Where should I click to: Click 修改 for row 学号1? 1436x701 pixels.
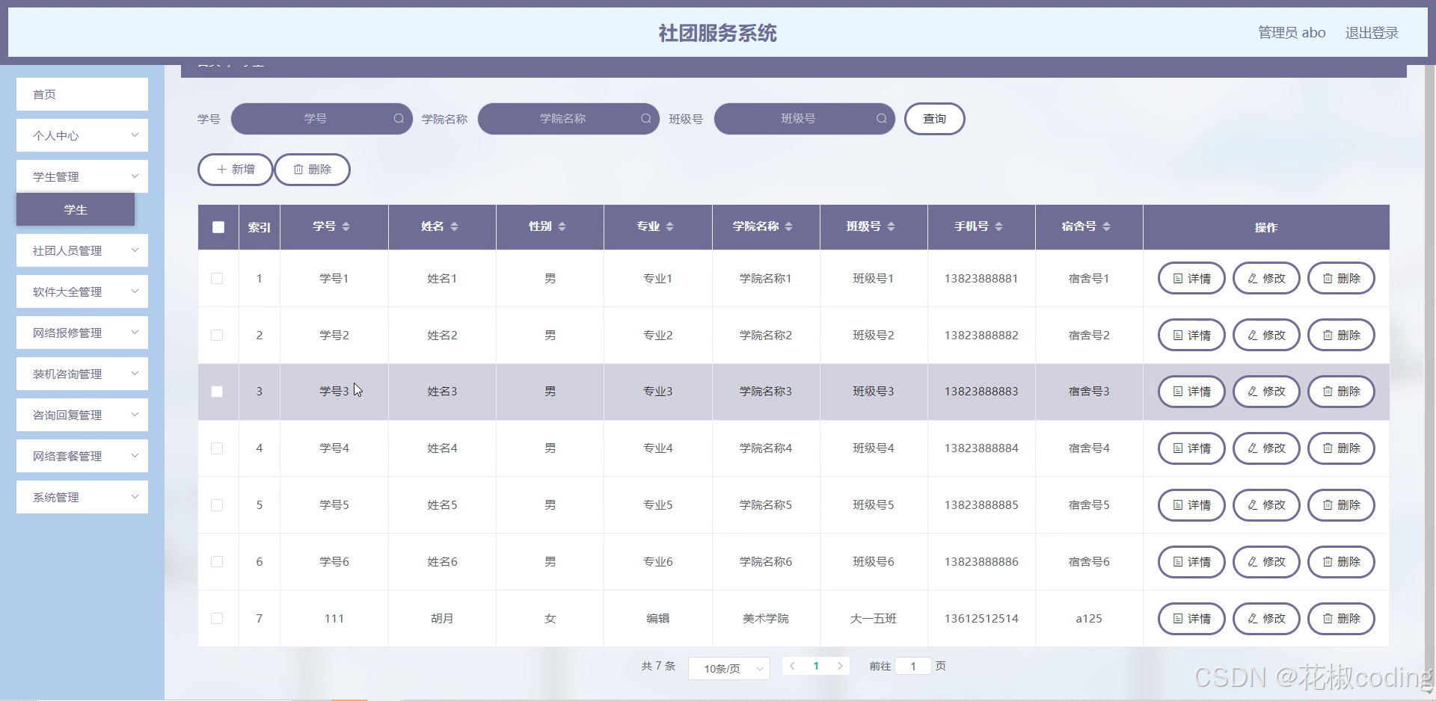1266,279
